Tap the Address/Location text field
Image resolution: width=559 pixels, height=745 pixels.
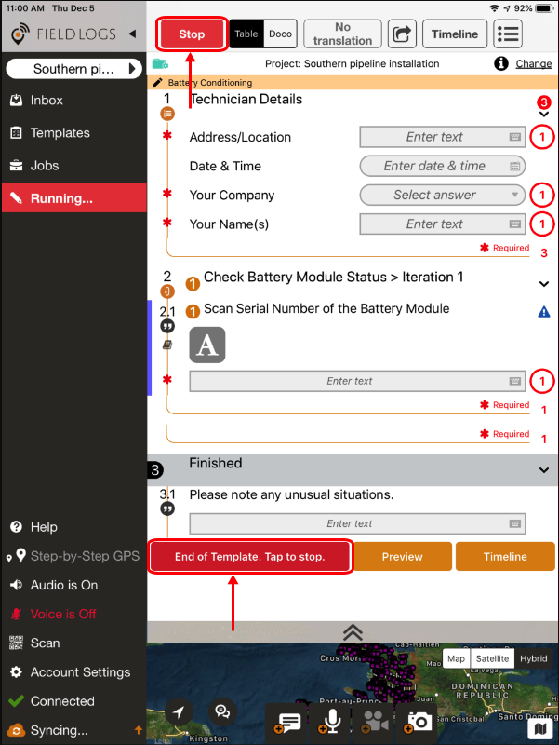442,137
